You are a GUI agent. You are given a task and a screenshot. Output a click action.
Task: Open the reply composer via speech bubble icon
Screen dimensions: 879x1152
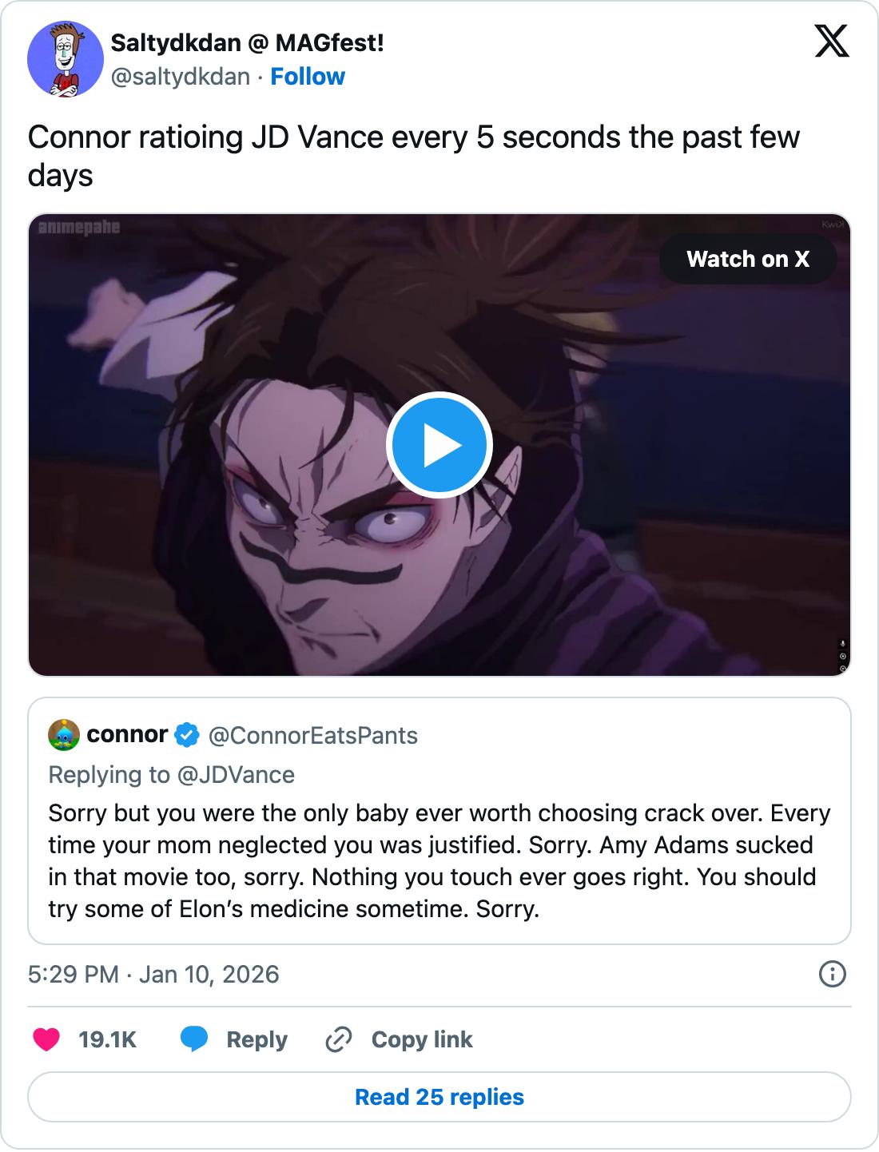[194, 1039]
